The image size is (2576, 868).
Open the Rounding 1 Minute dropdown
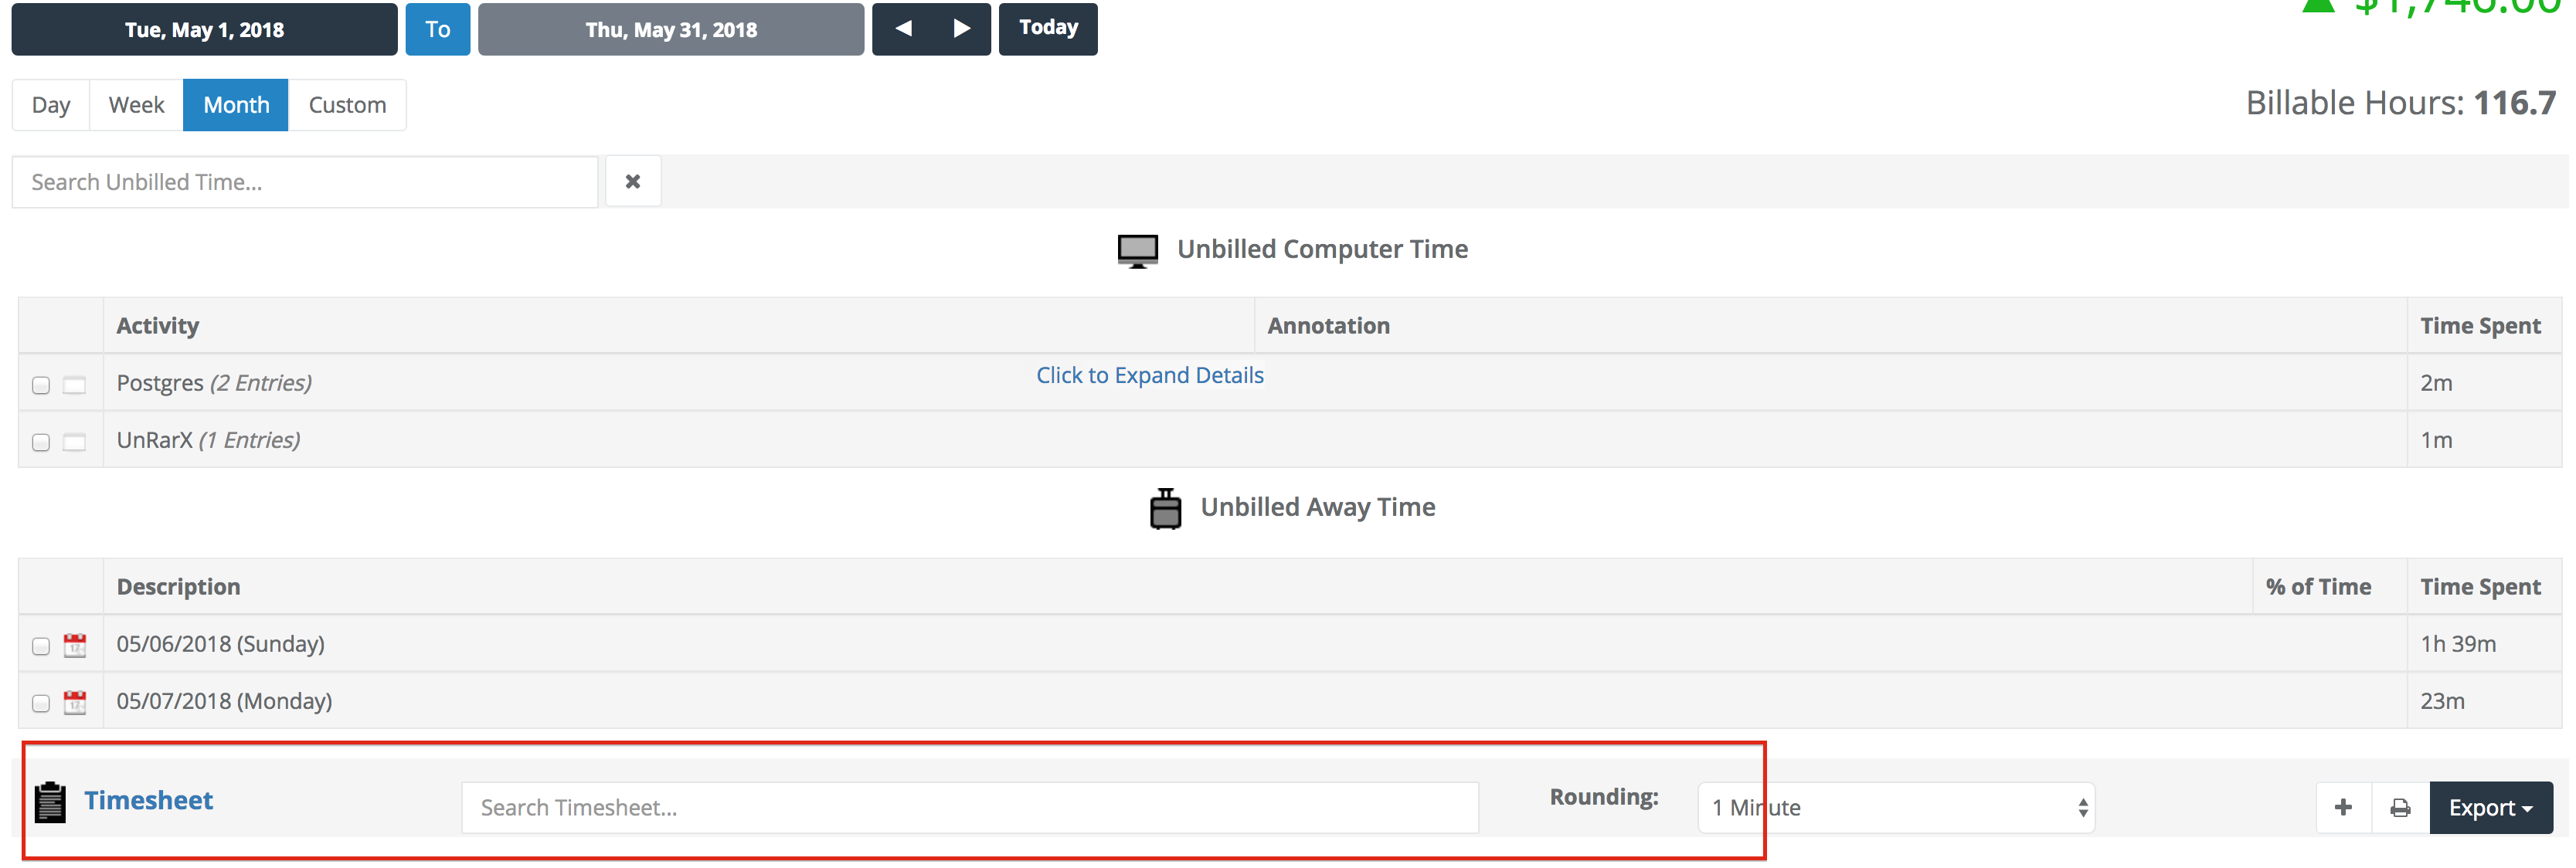(1896, 808)
